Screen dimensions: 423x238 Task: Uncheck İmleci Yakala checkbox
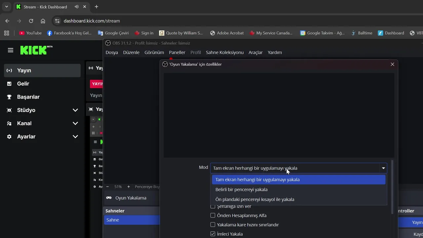click(213, 234)
